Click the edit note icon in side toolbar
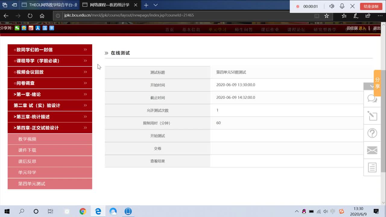386x217 pixels. point(372,116)
